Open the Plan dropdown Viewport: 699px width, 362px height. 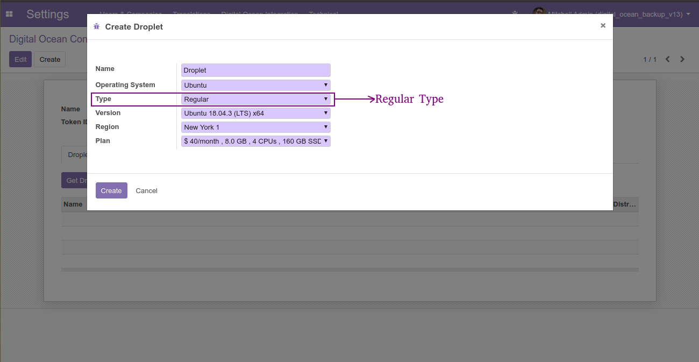tap(256, 141)
